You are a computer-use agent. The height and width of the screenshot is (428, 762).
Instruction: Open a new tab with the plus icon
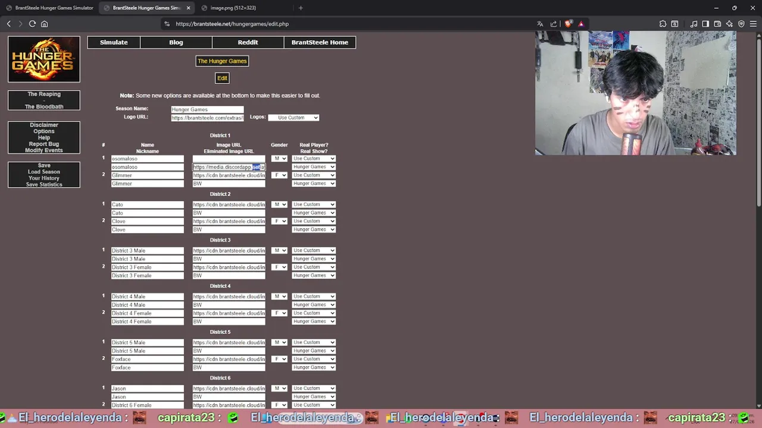pyautogui.click(x=301, y=8)
